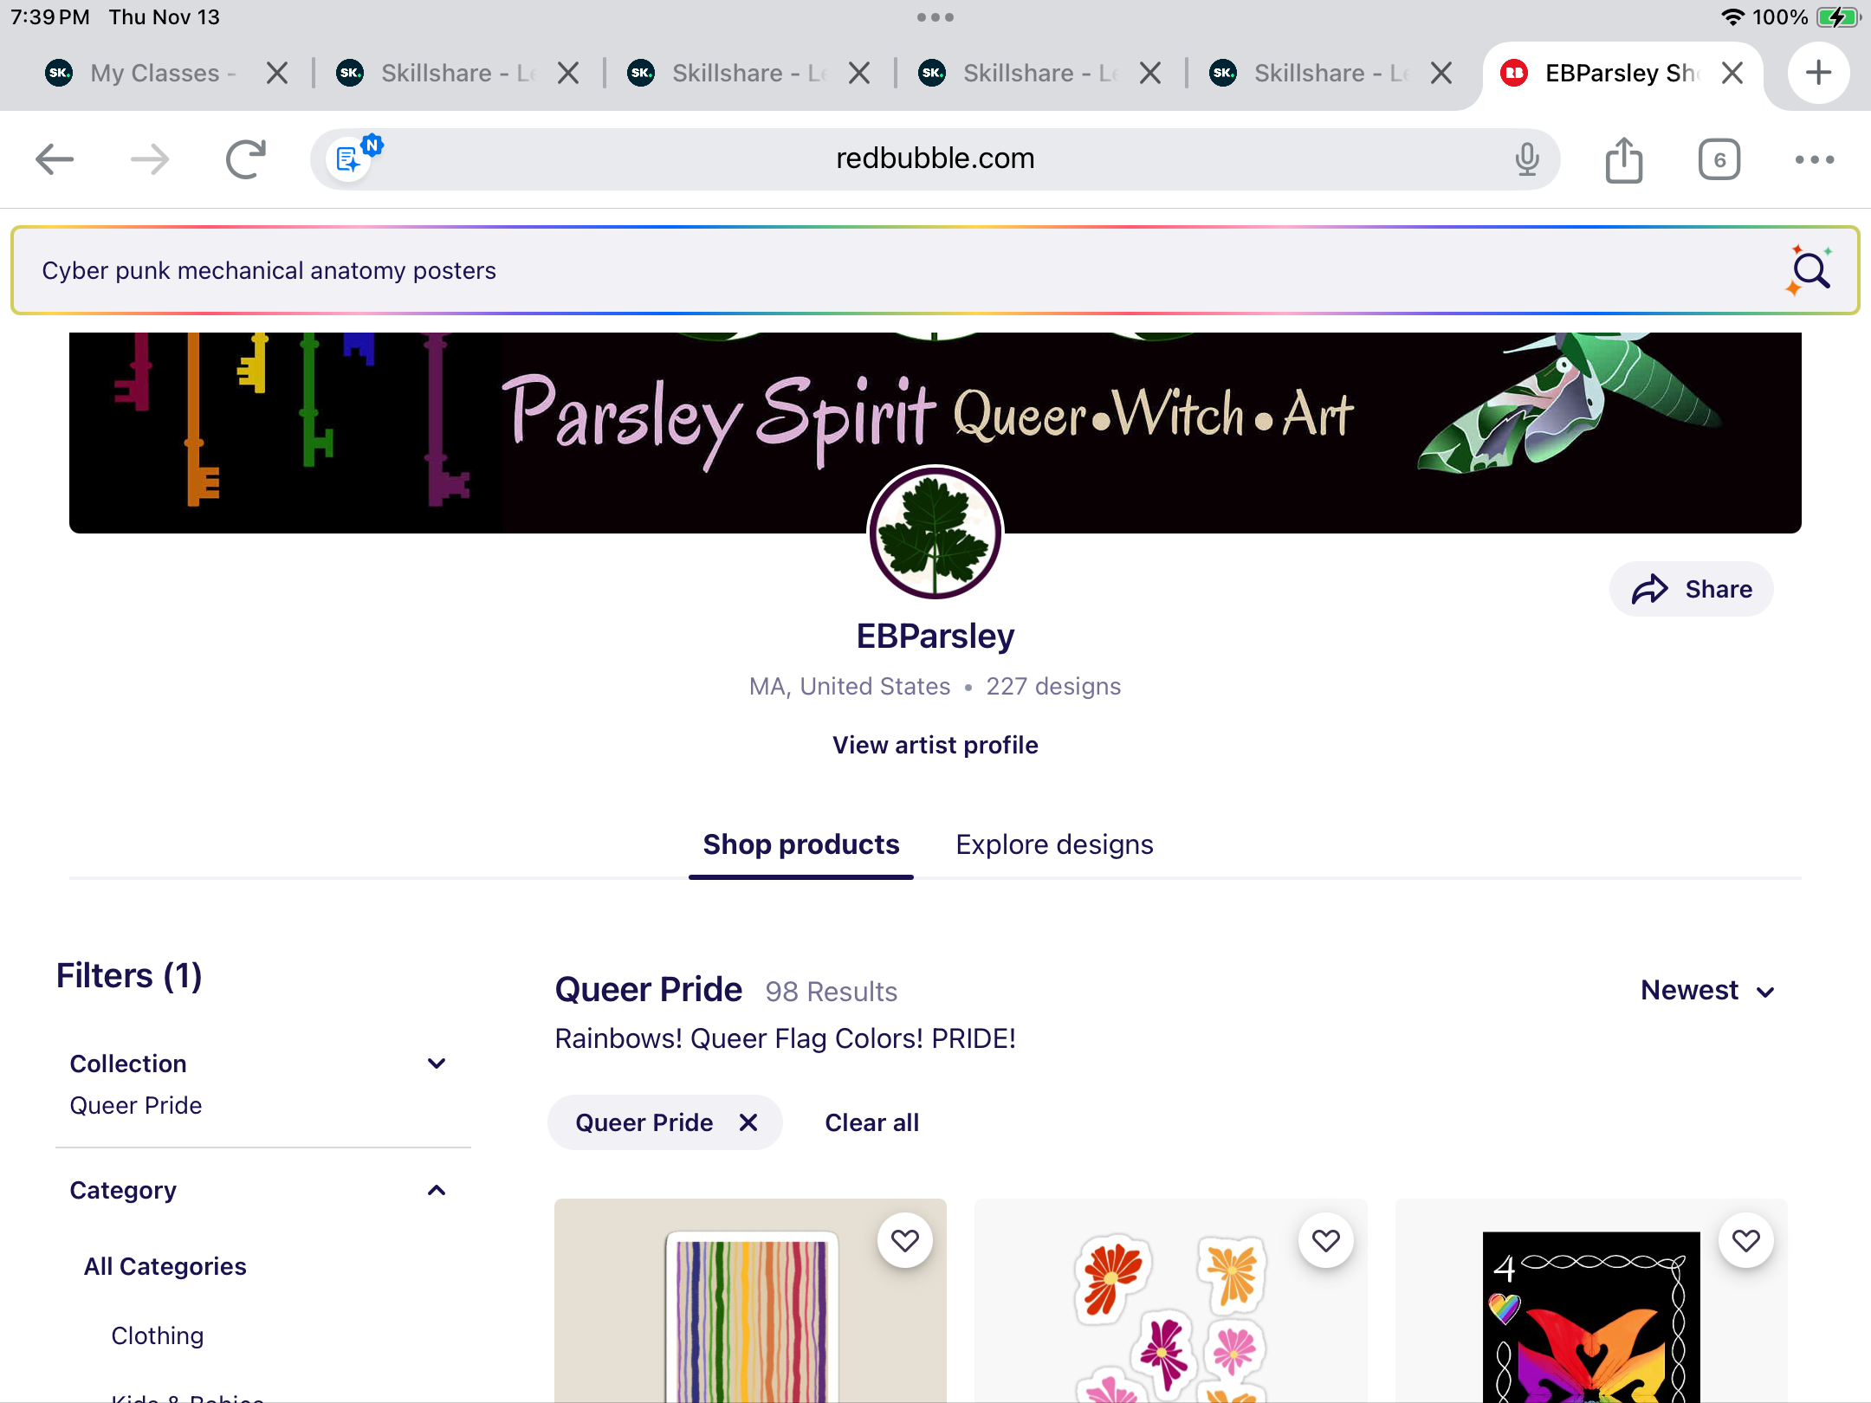Tap the Wi-Fi status icon
1871x1403 pixels.
coord(1732,17)
